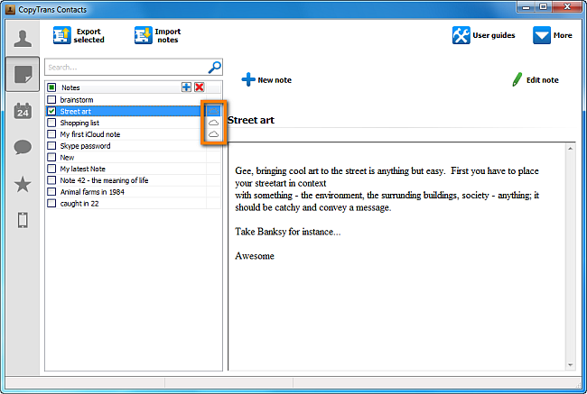
Task: Minimize the CopyTrans Contacts window
Action: [x=526, y=7]
